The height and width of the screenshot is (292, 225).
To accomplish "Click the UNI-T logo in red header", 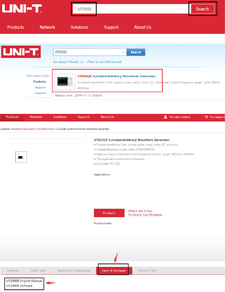I will [22, 9].
